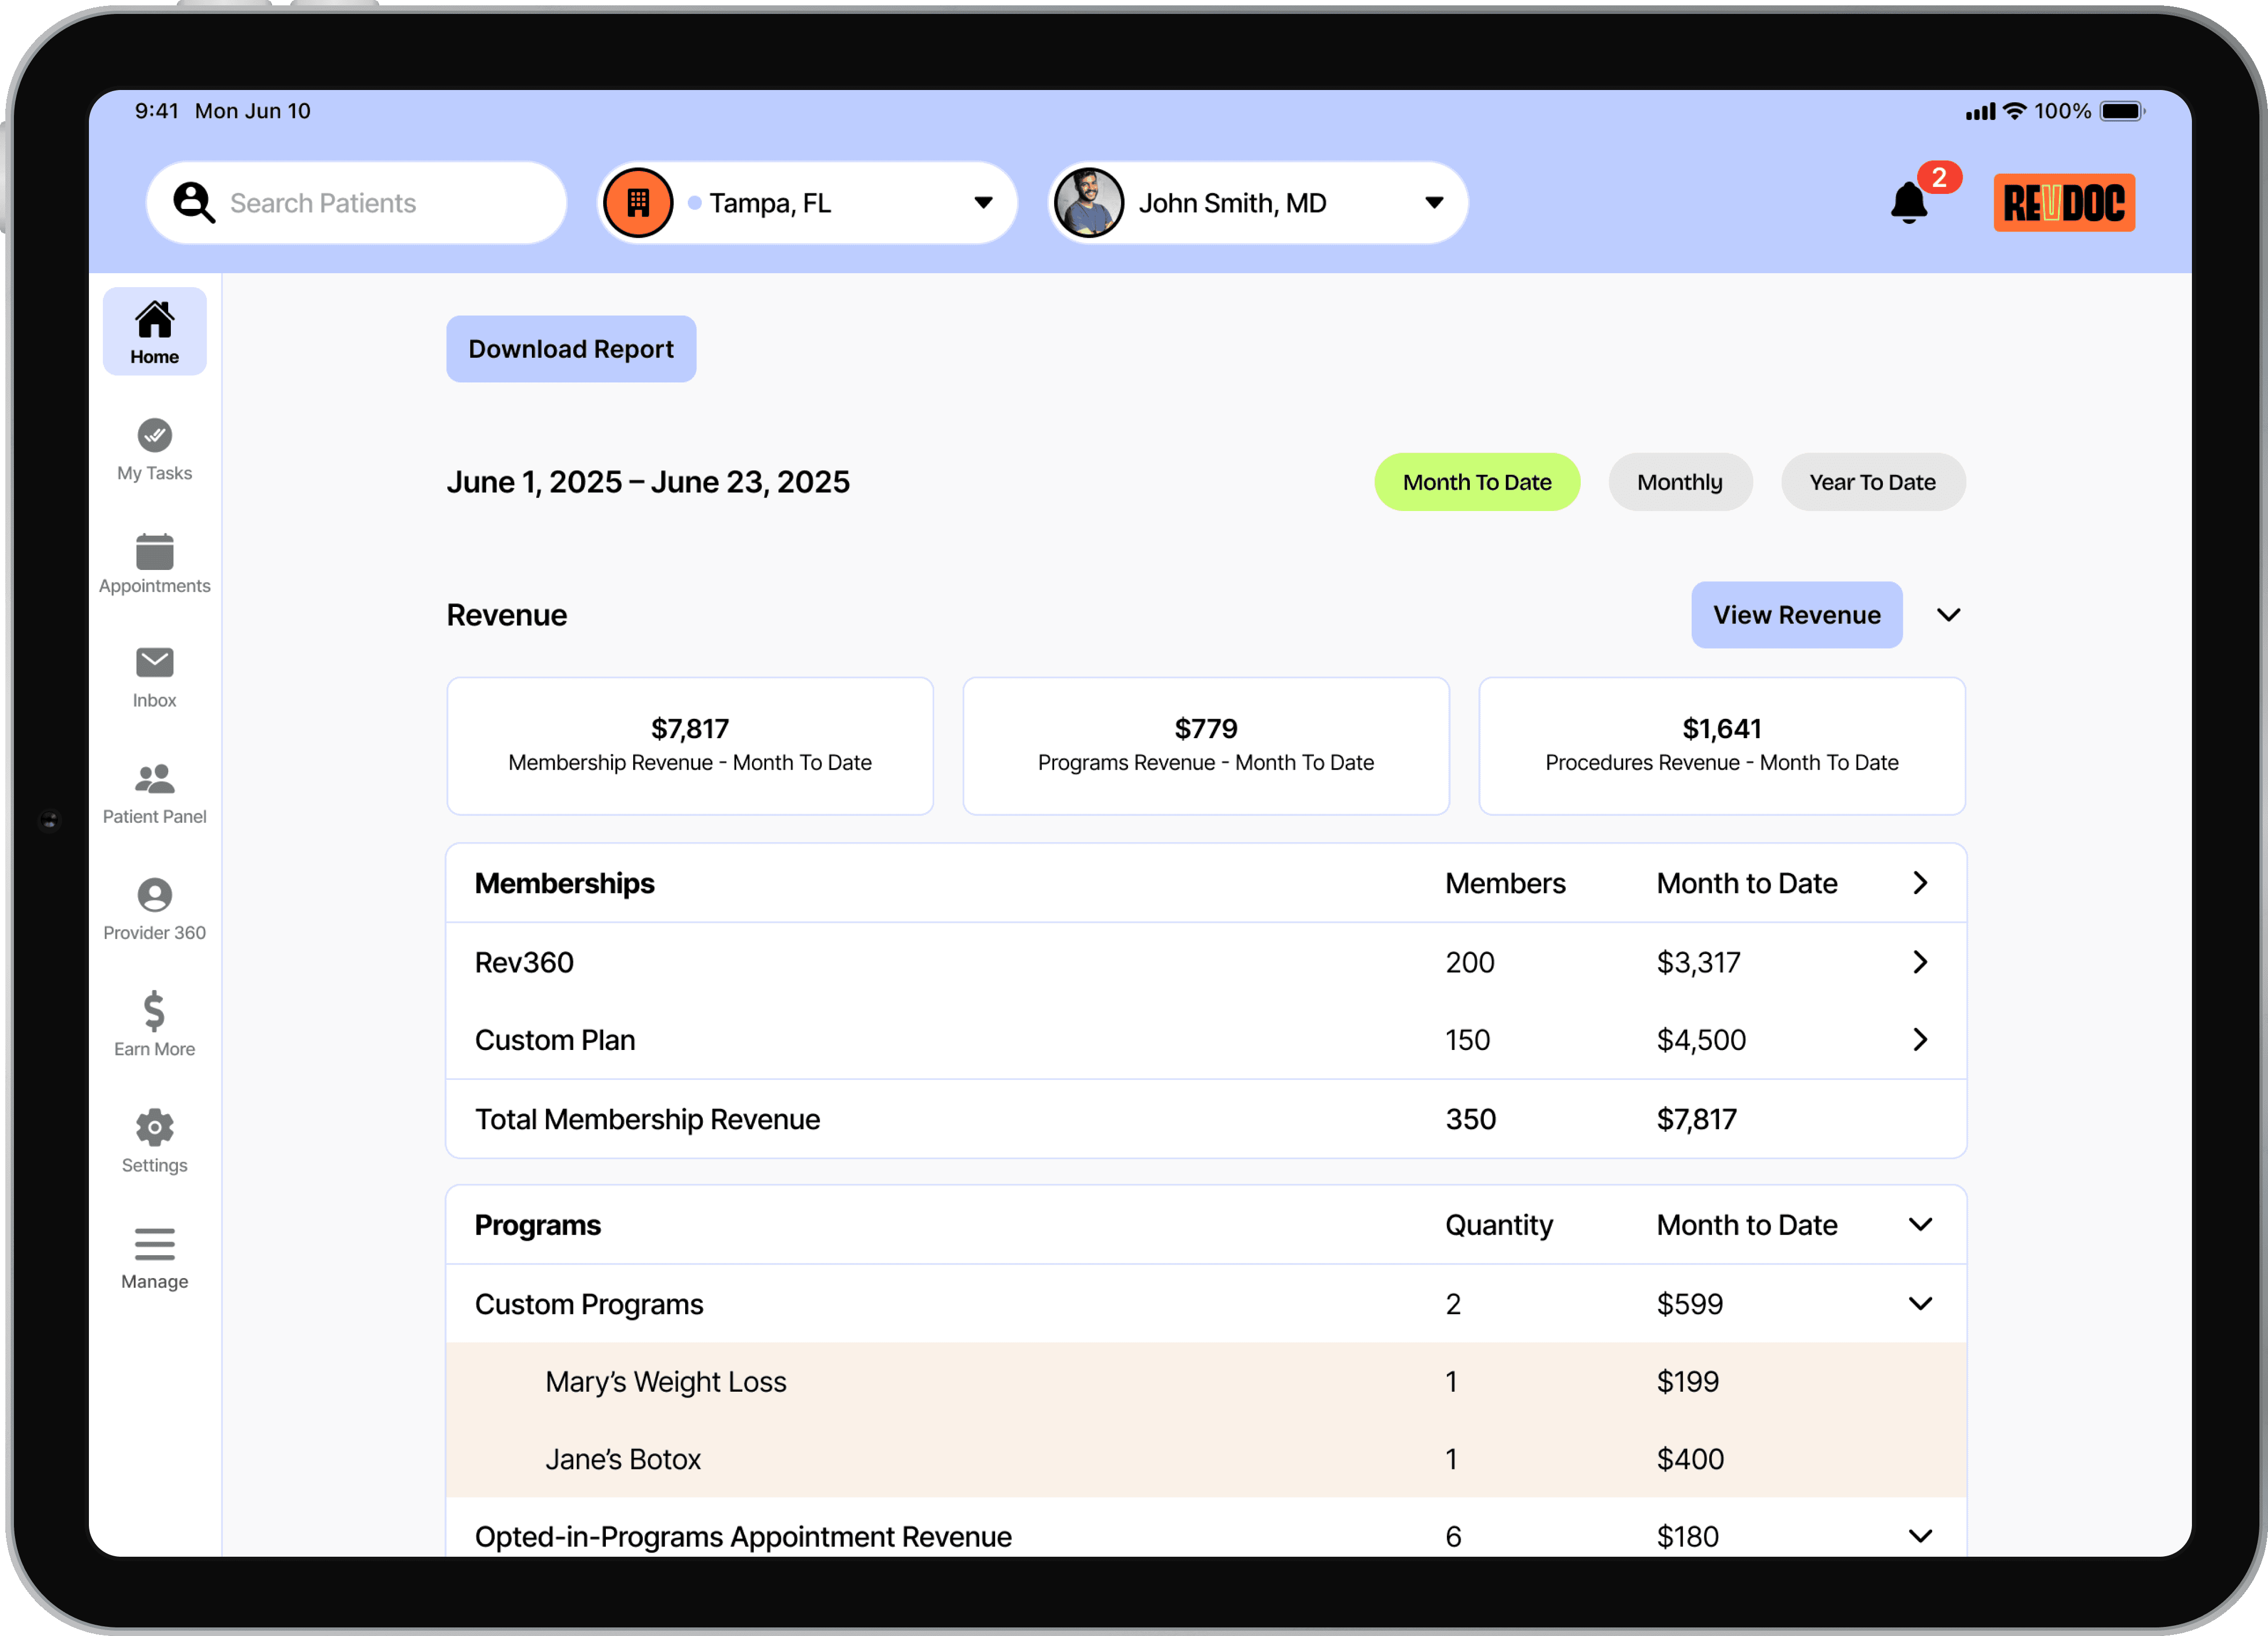Image resolution: width=2268 pixels, height=1636 pixels.
Task: Click the Earn More dollar icon
Action: [x=154, y=1011]
